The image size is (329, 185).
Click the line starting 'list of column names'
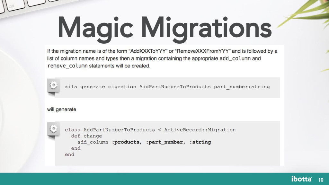pos(154,58)
